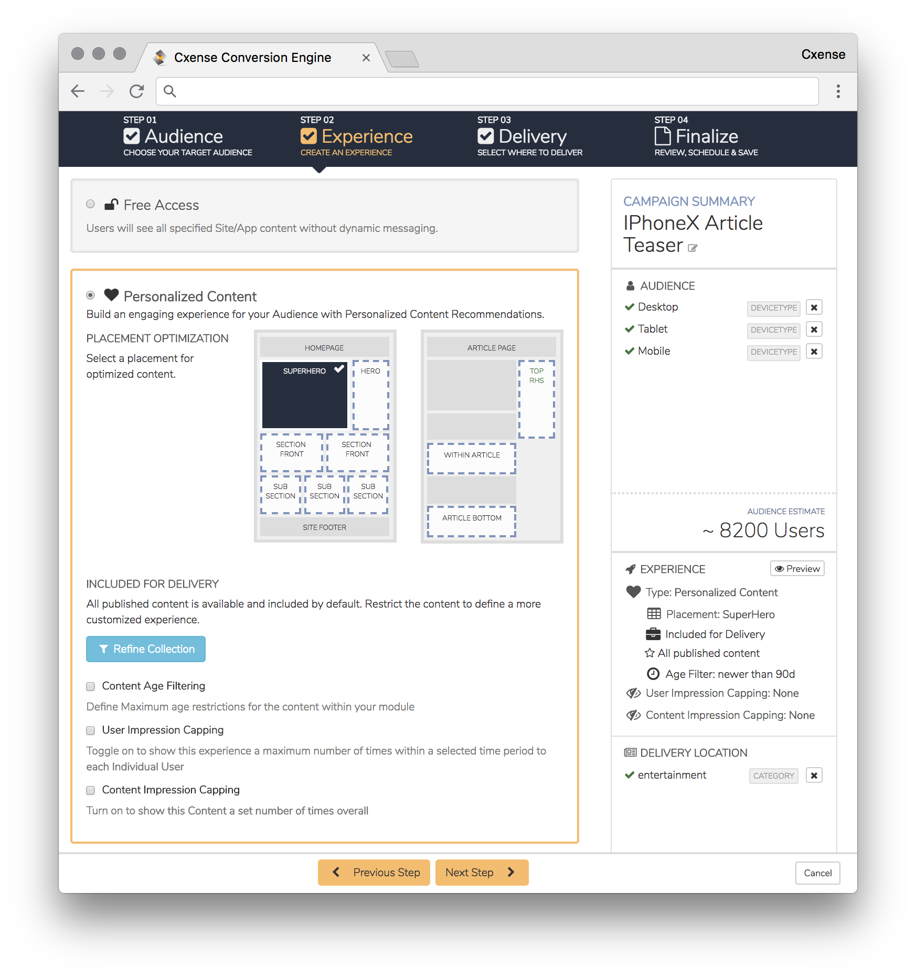Image resolution: width=916 pixels, height=977 pixels.
Task: Toggle User Impression Capping checkbox
Action: pyautogui.click(x=90, y=730)
